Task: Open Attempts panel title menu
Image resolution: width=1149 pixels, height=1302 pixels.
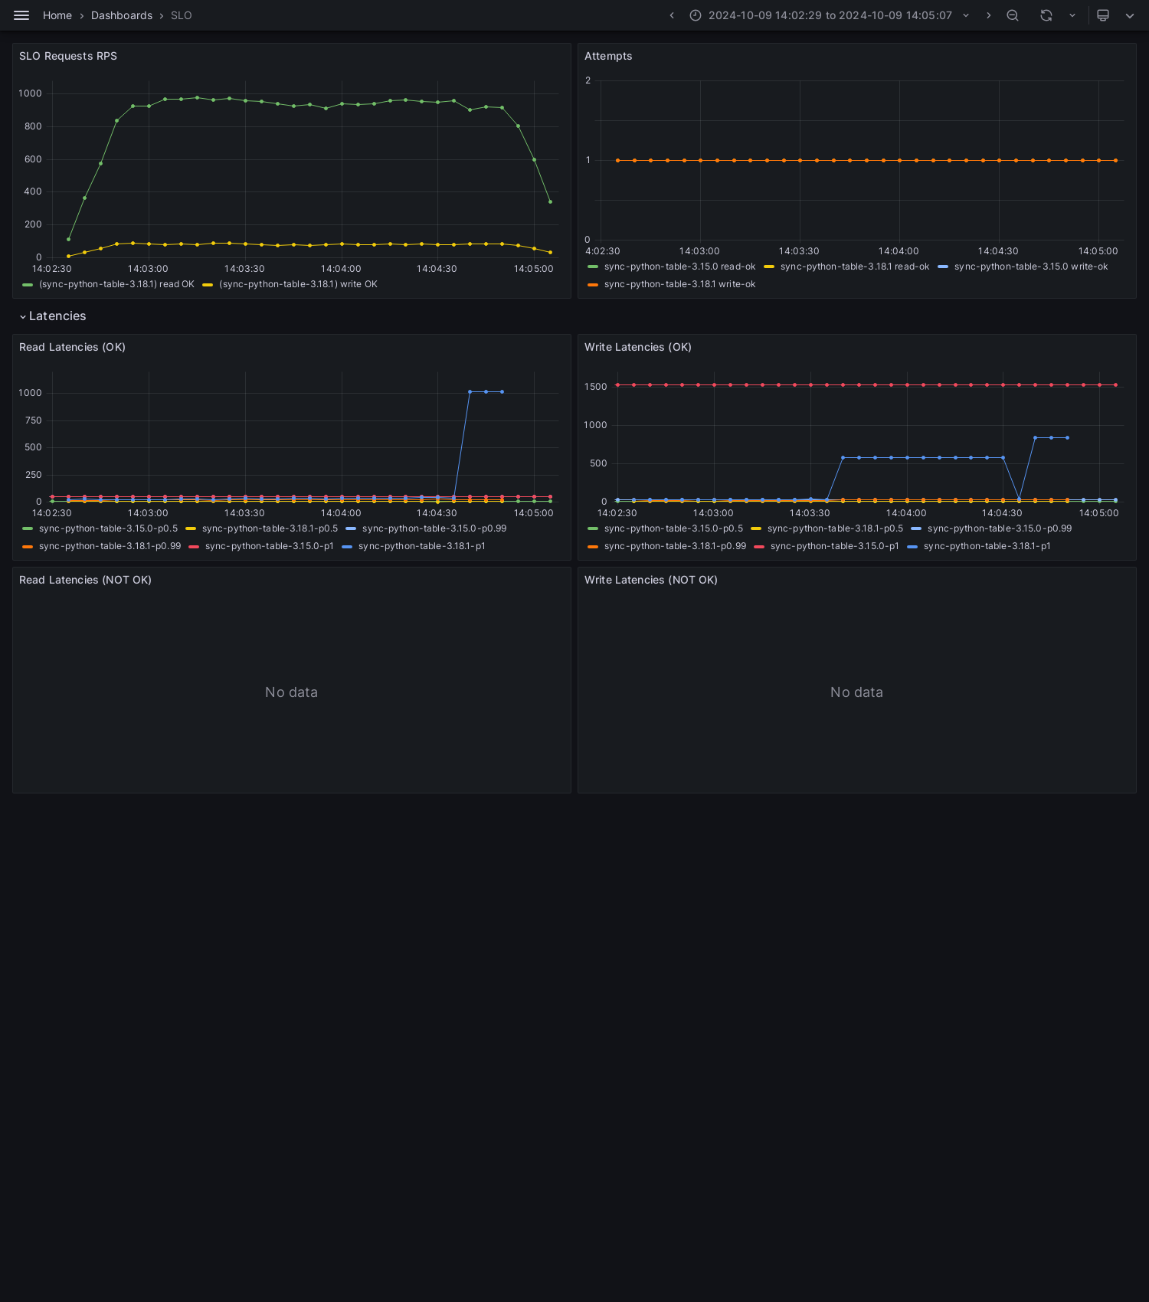Action: tap(608, 56)
